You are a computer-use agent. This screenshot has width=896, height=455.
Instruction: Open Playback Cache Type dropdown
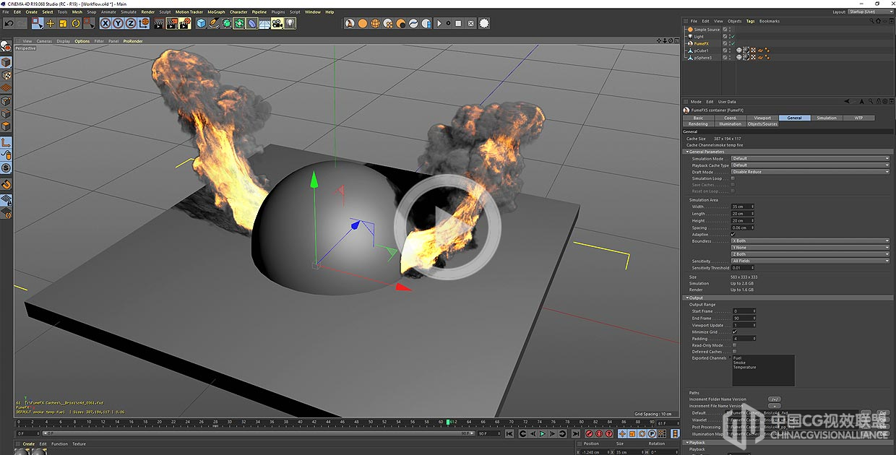(x=810, y=165)
